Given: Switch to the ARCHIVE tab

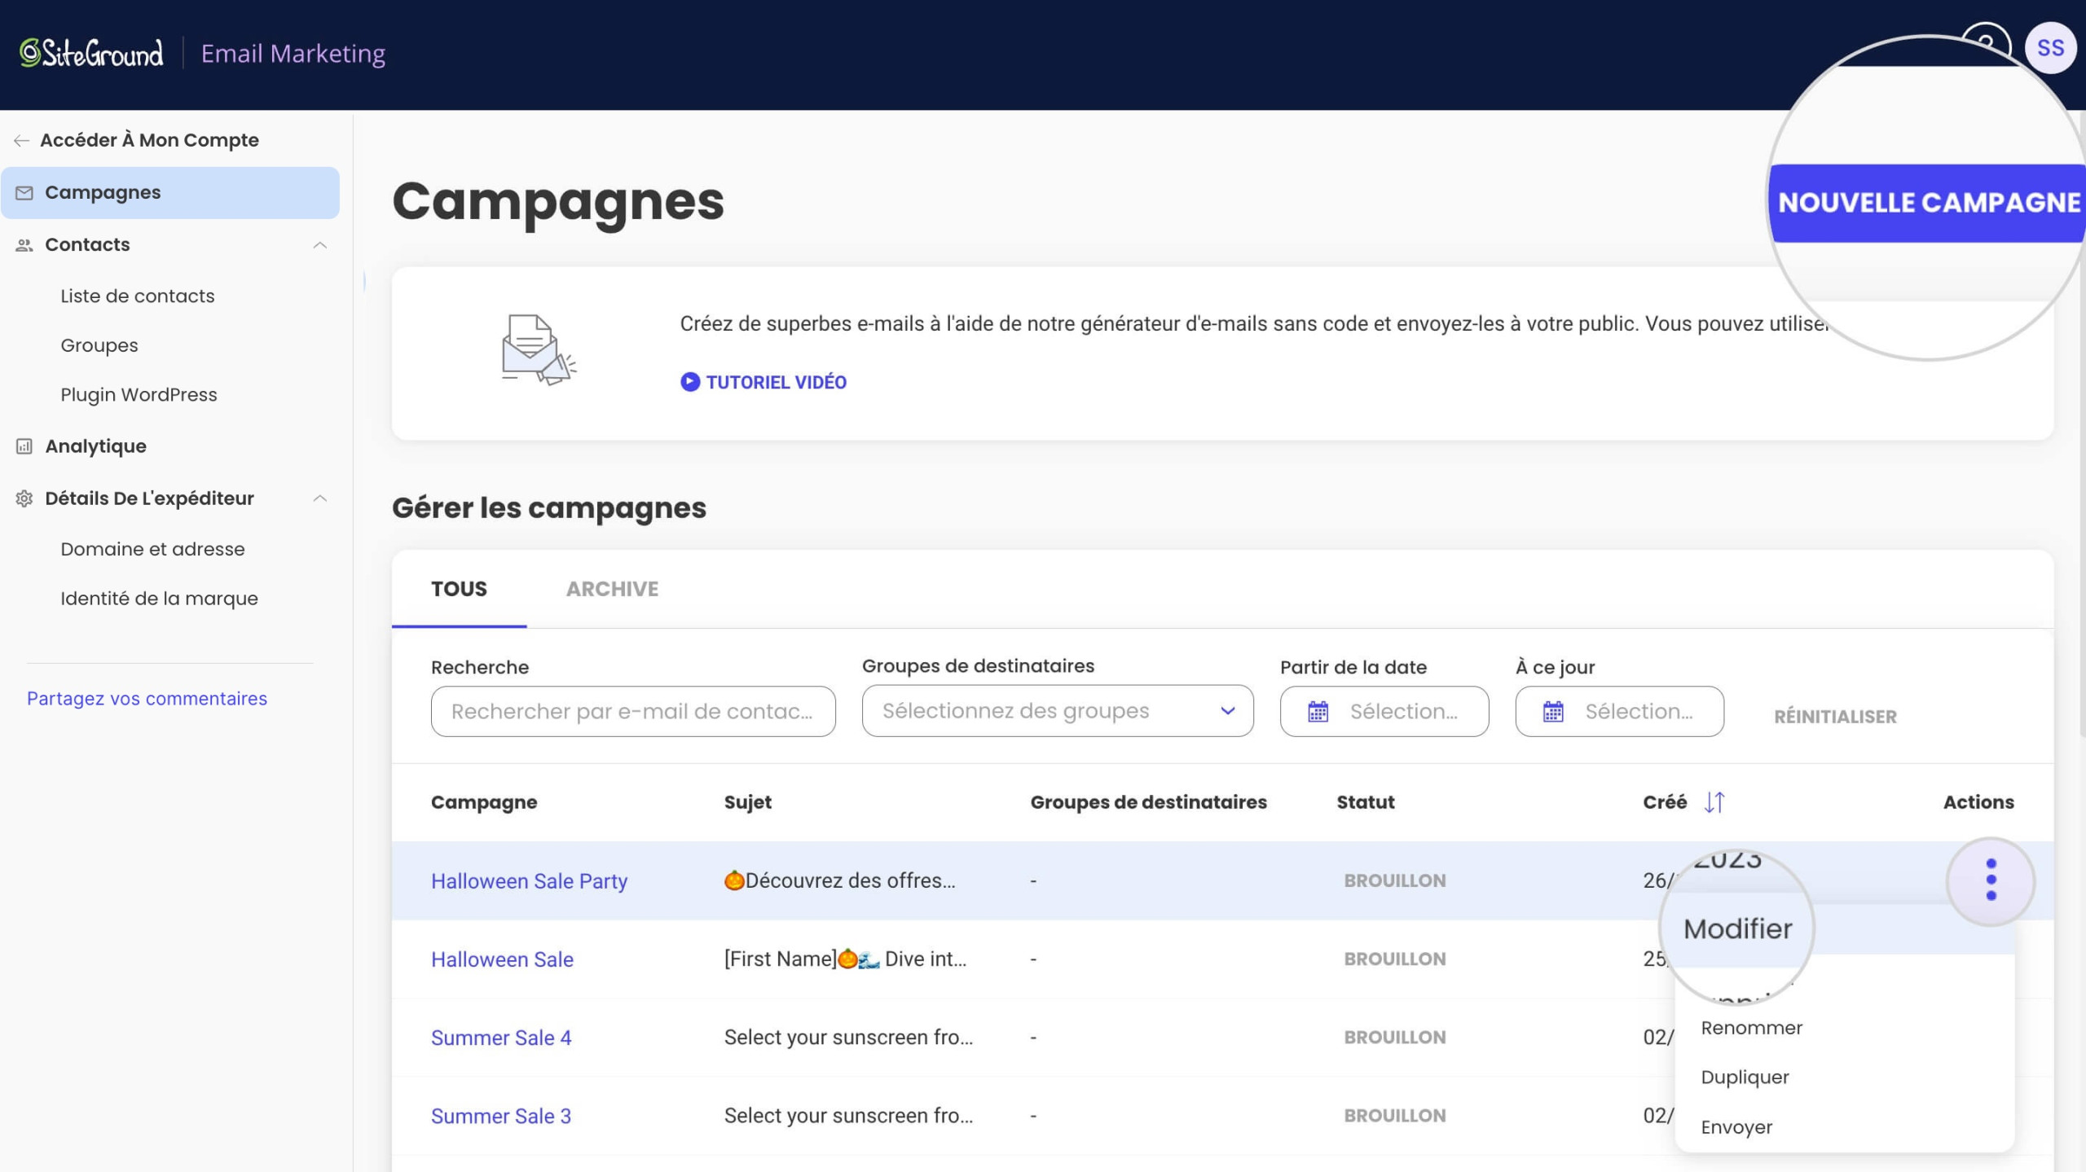Looking at the screenshot, I should [x=612, y=589].
